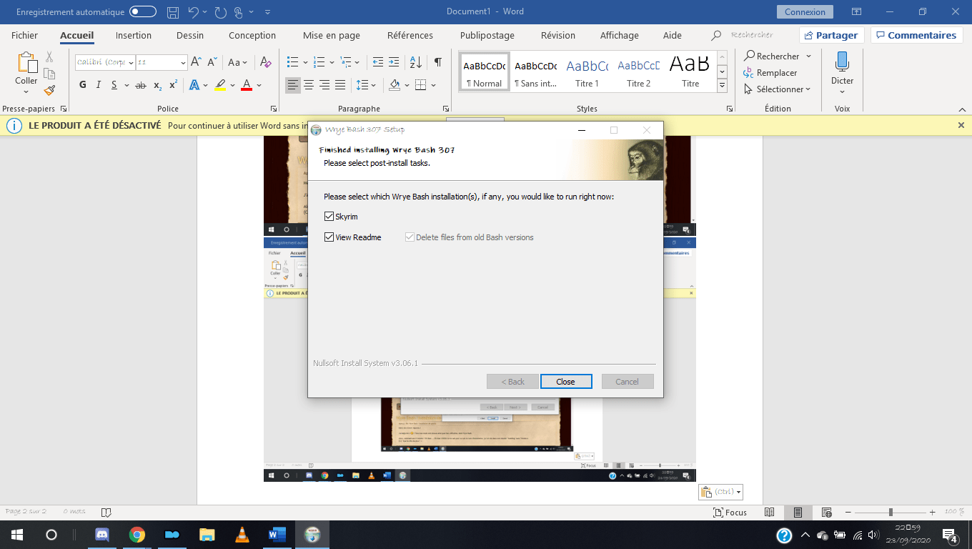Viewport: 972px width, 549px height.
Task: Dismiss the product deactivated notification bar
Action: tap(961, 125)
